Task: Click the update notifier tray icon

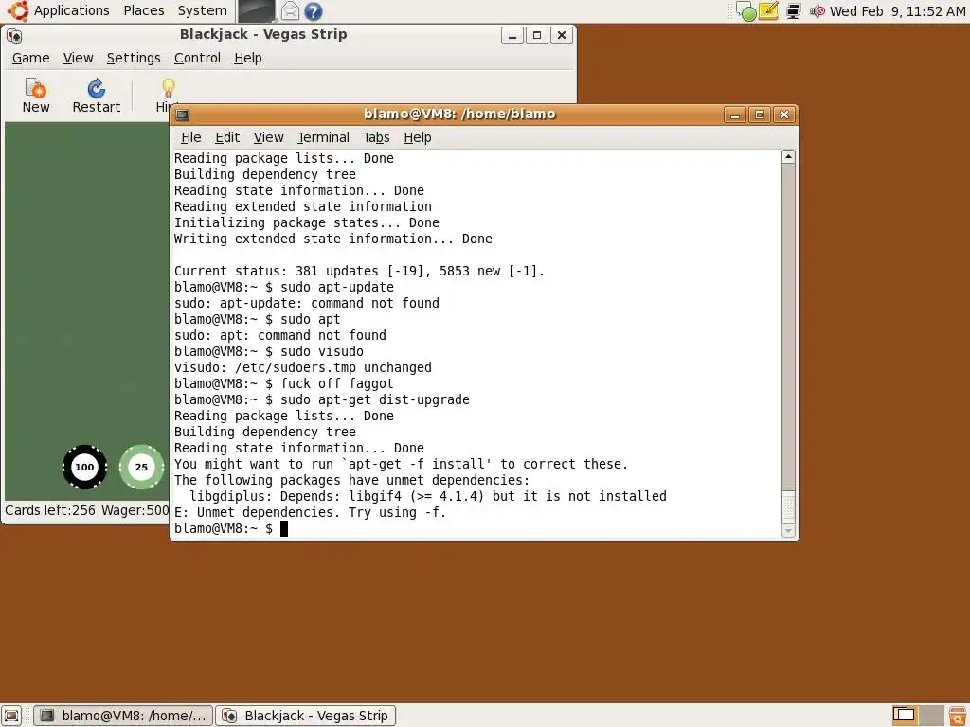Action: coord(746,11)
